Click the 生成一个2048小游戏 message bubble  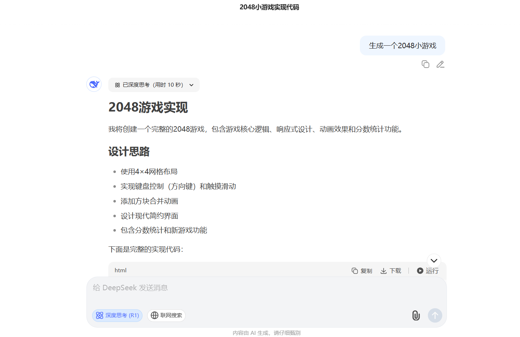[x=402, y=46]
